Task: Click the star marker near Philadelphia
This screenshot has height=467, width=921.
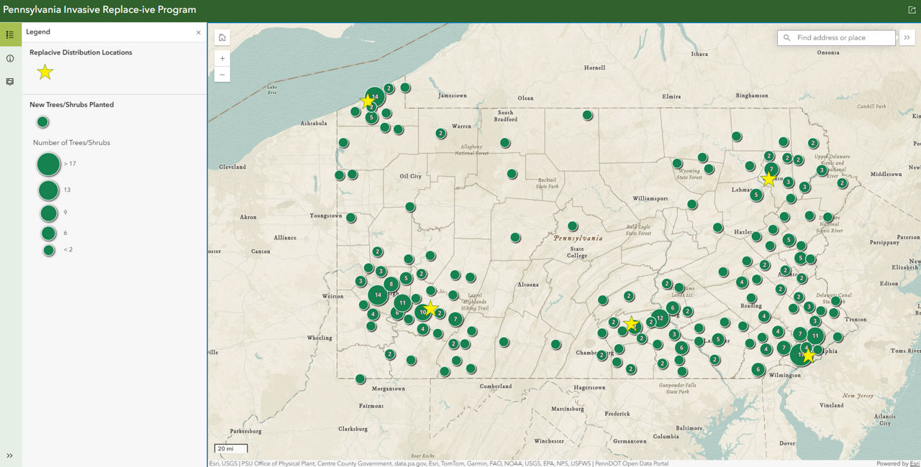Action: coord(810,356)
